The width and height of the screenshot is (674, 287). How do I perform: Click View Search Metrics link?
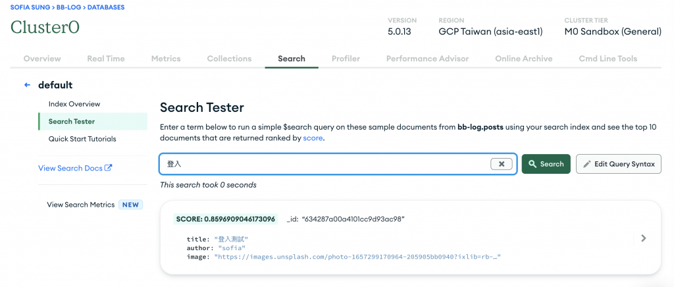click(80, 205)
